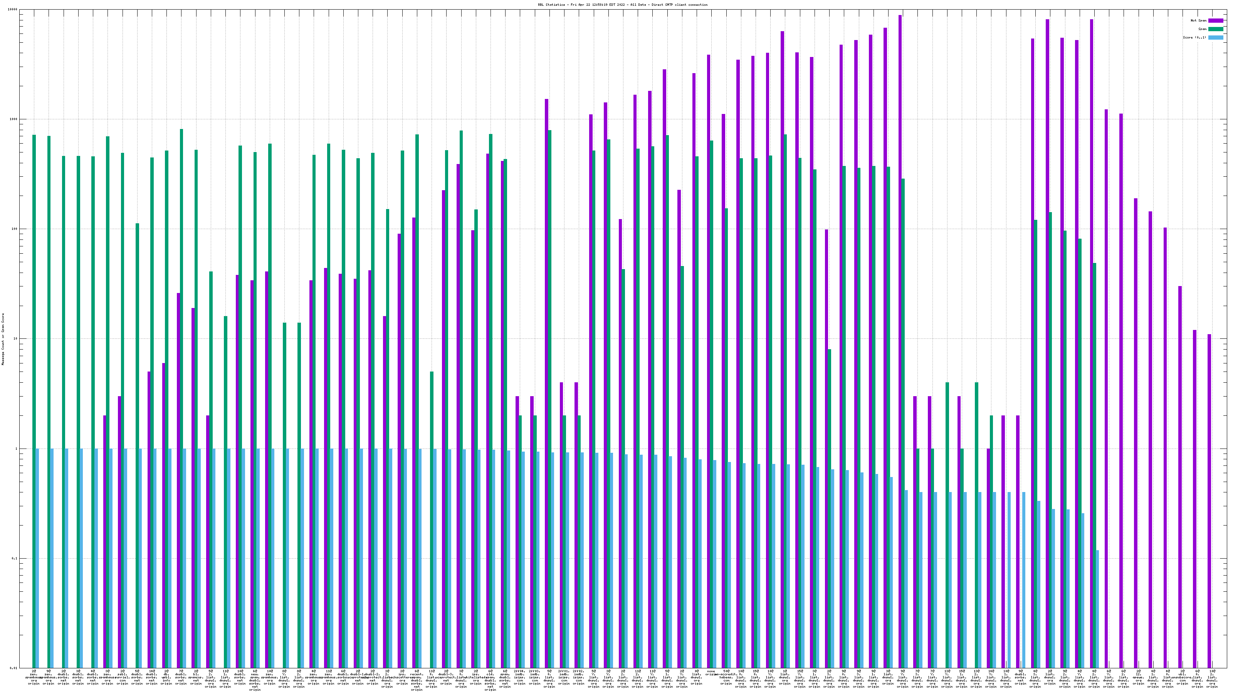
Task: Click the apews.org x-axis label
Action: click(x=1138, y=677)
